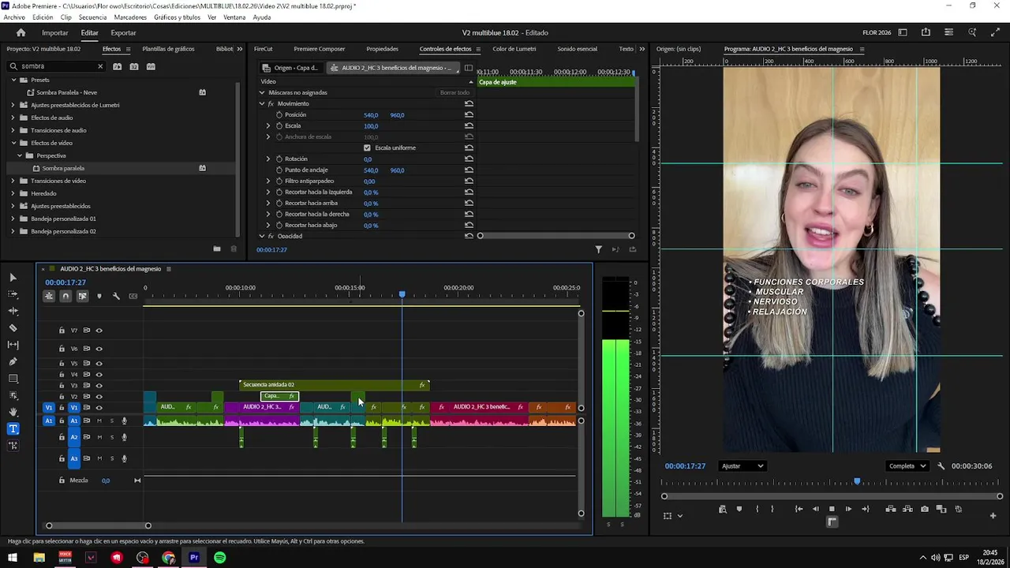The image size is (1010, 568).
Task: Open Windows Start menu
Action: coord(13,558)
